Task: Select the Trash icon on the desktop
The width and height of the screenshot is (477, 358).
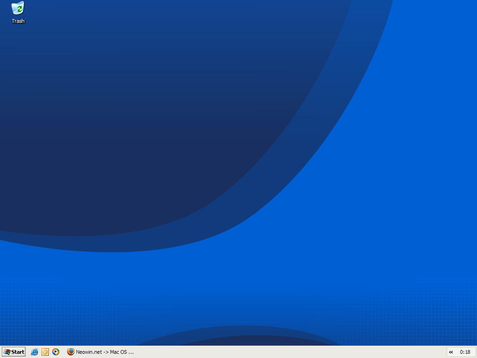Action: click(x=18, y=13)
